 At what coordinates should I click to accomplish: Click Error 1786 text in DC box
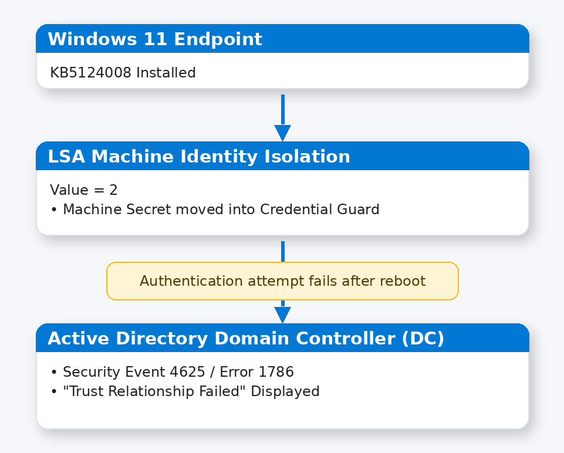point(257,372)
